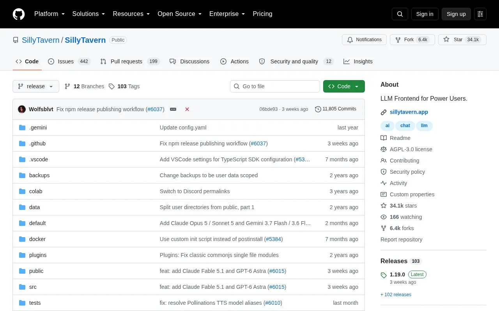The image size is (499, 311).
Task: Focus the Go to file field
Action: (x=275, y=86)
